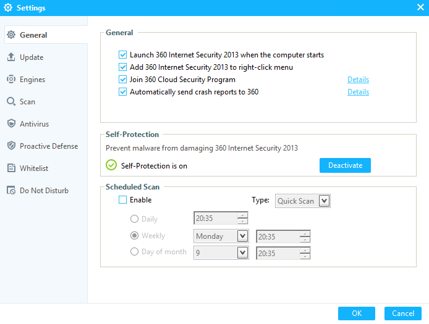Select Proactive Defense shield icon
The width and height of the screenshot is (429, 324).
11,146
